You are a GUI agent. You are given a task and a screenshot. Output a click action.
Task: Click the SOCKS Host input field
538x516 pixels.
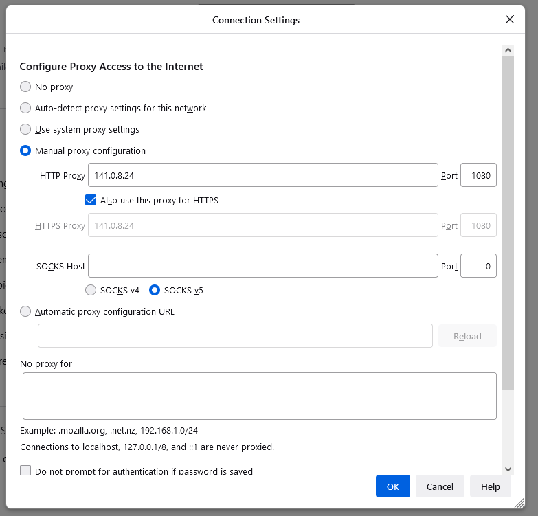tap(263, 265)
